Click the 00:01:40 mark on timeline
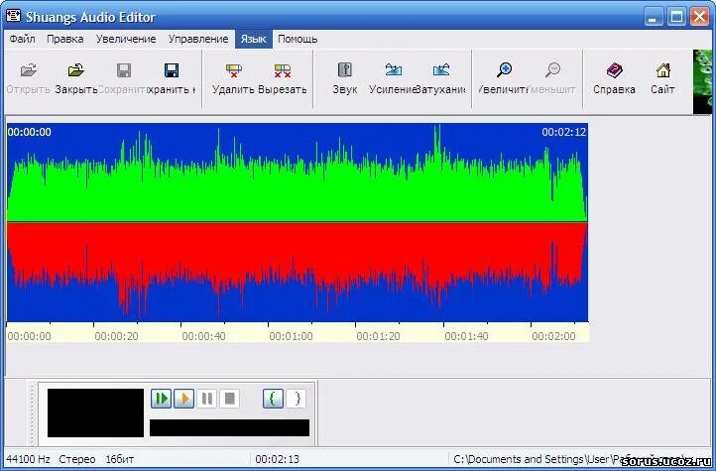 [466, 337]
